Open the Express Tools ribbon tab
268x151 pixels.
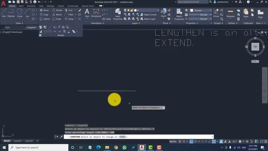click(x=88, y=6)
